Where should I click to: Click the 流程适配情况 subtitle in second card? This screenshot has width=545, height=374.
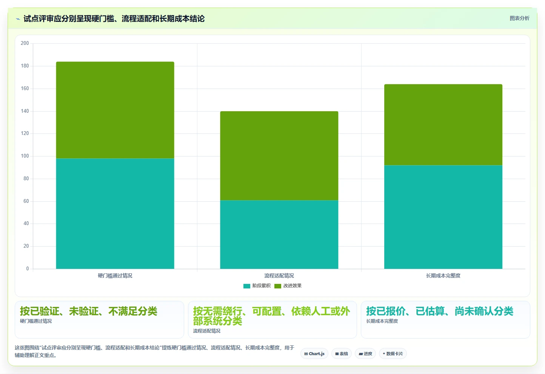point(207,331)
